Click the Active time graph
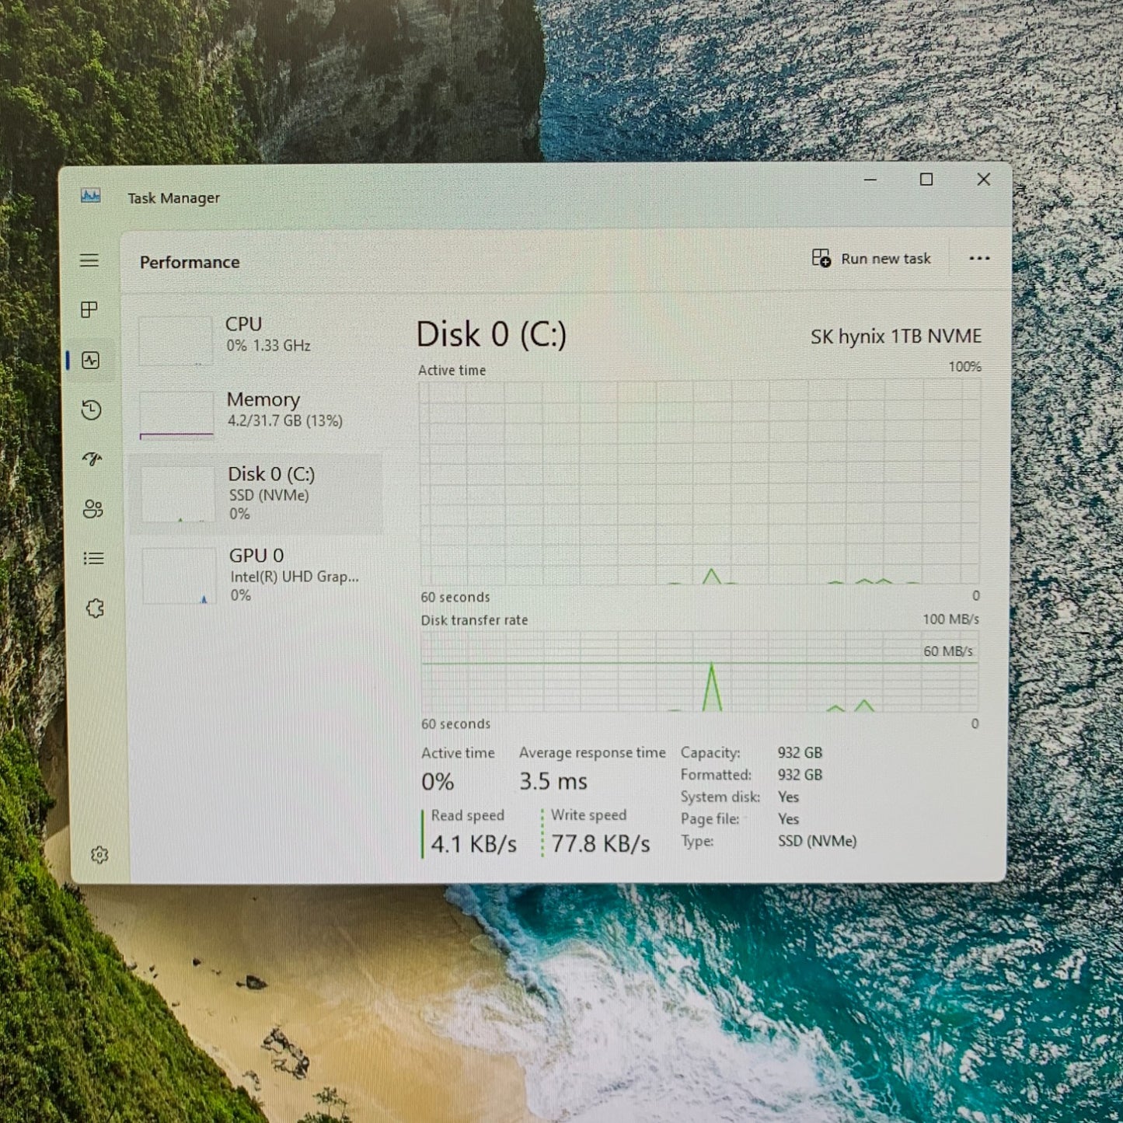Screen dimensions: 1123x1123 (699, 482)
